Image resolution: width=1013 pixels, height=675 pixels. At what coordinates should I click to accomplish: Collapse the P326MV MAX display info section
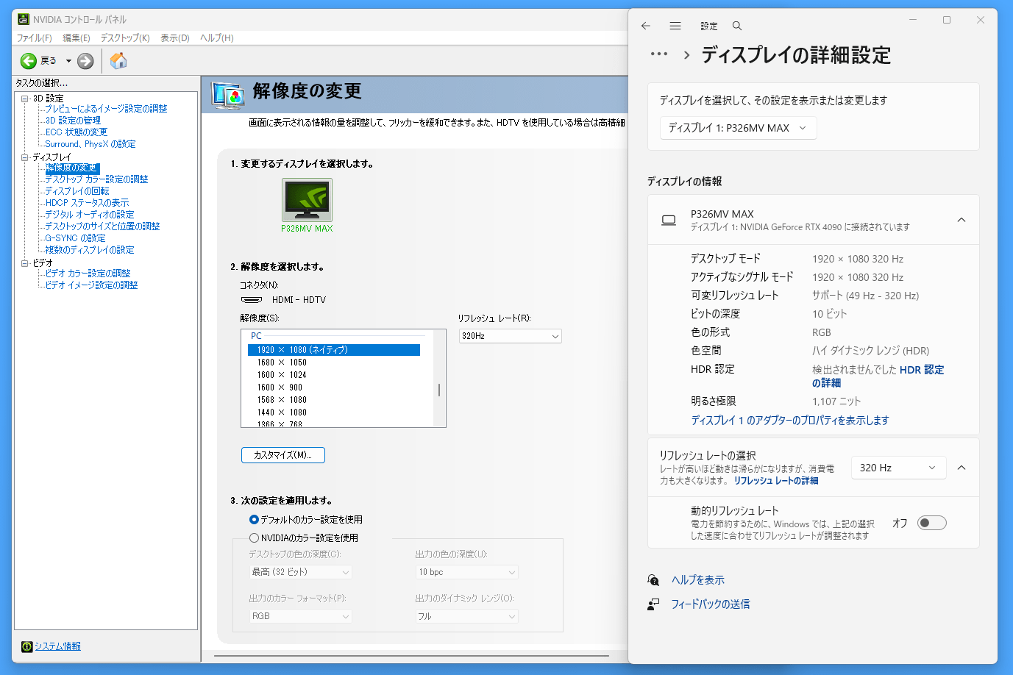(x=962, y=220)
